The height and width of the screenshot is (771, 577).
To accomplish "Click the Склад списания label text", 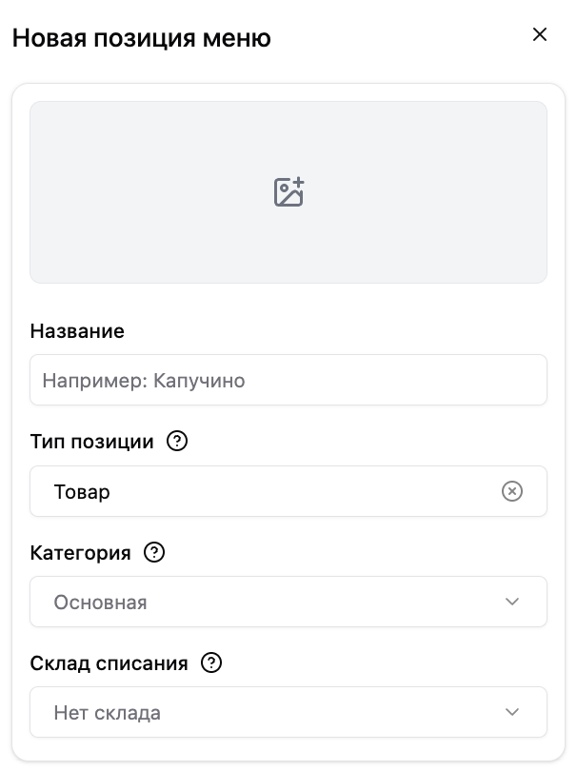I will [x=109, y=663].
